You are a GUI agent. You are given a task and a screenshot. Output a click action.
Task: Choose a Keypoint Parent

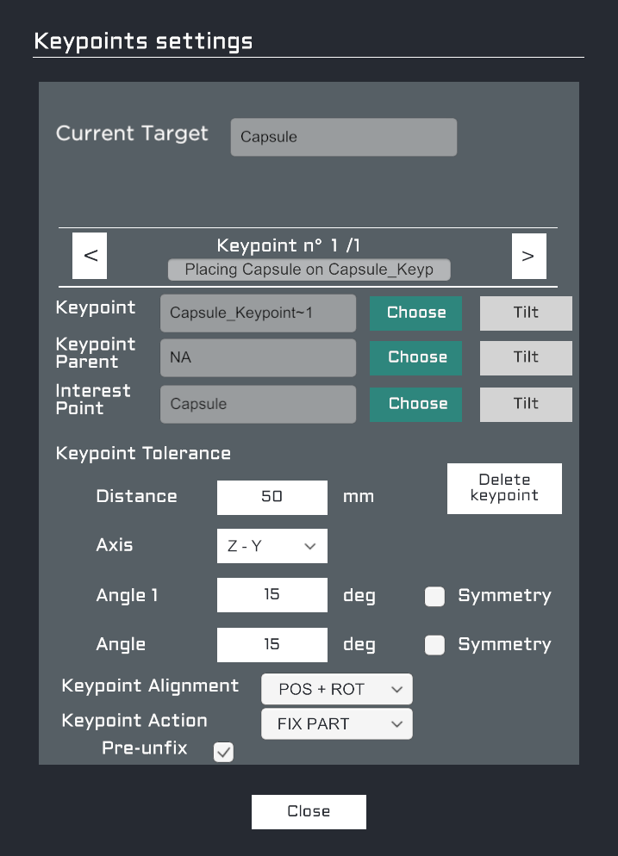coord(415,357)
